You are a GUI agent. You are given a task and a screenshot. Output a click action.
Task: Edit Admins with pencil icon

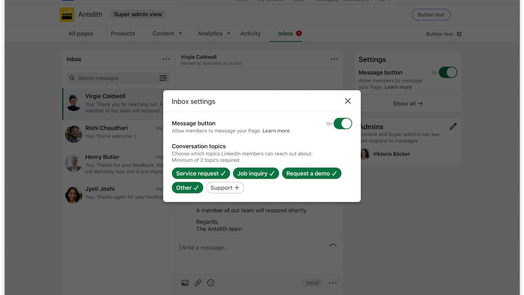pos(453,126)
